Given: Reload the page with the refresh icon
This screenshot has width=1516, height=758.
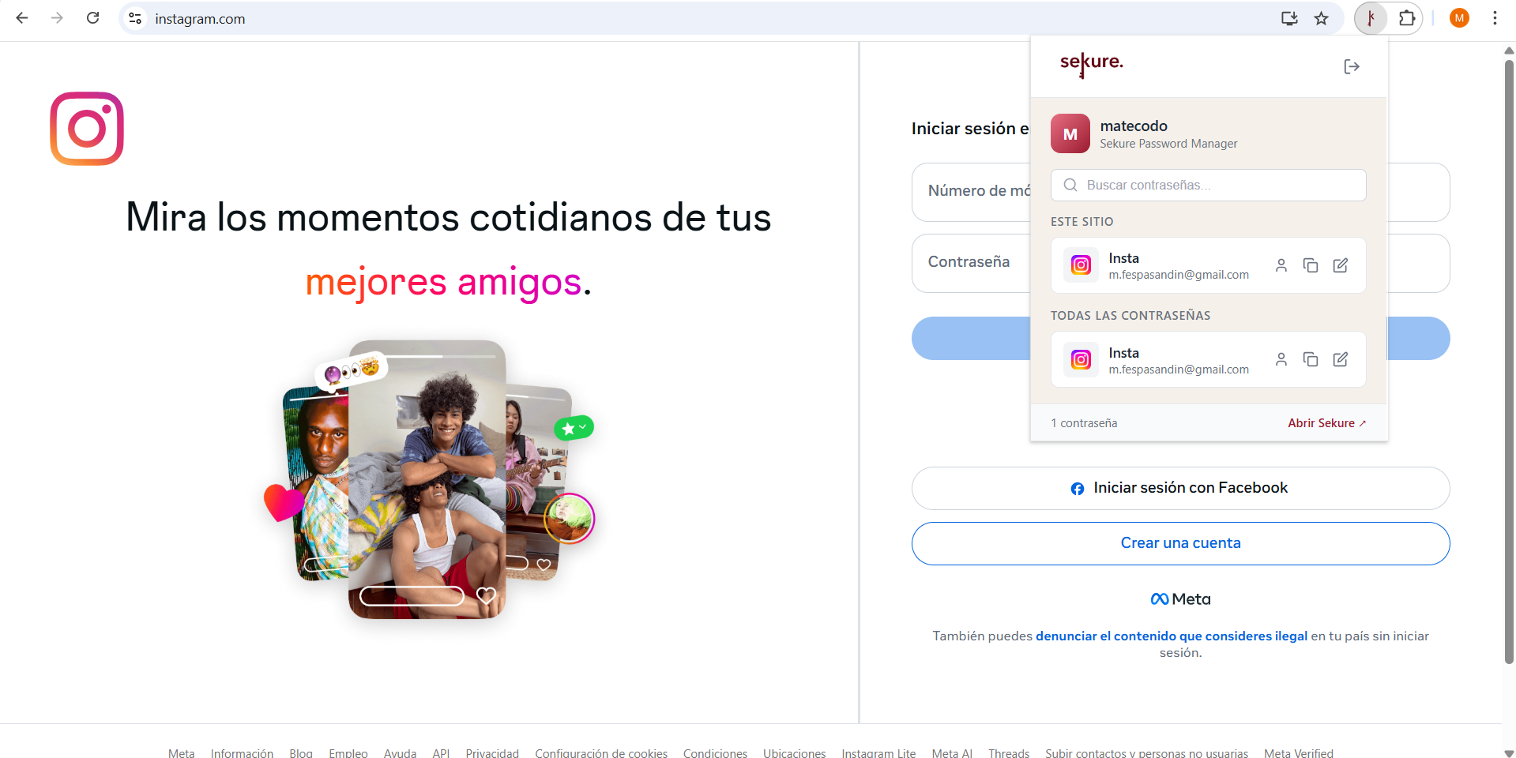Looking at the screenshot, I should tap(92, 18).
